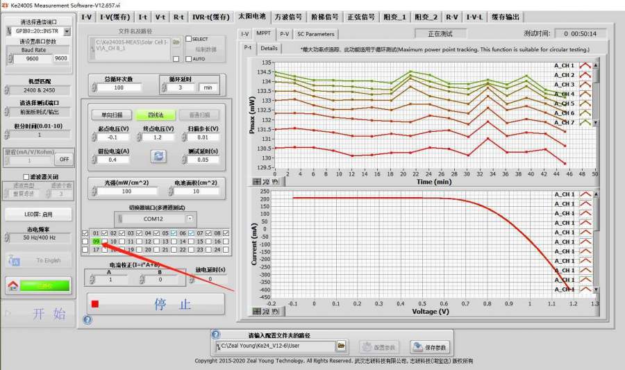Click the start arrow icon beside 开始
This screenshot has height=370, width=625.
click(x=8, y=313)
